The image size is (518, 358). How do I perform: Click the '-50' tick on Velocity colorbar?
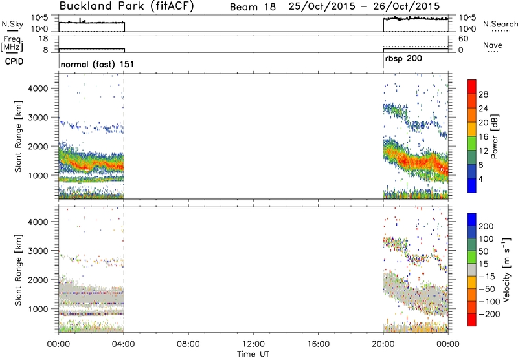point(487,289)
